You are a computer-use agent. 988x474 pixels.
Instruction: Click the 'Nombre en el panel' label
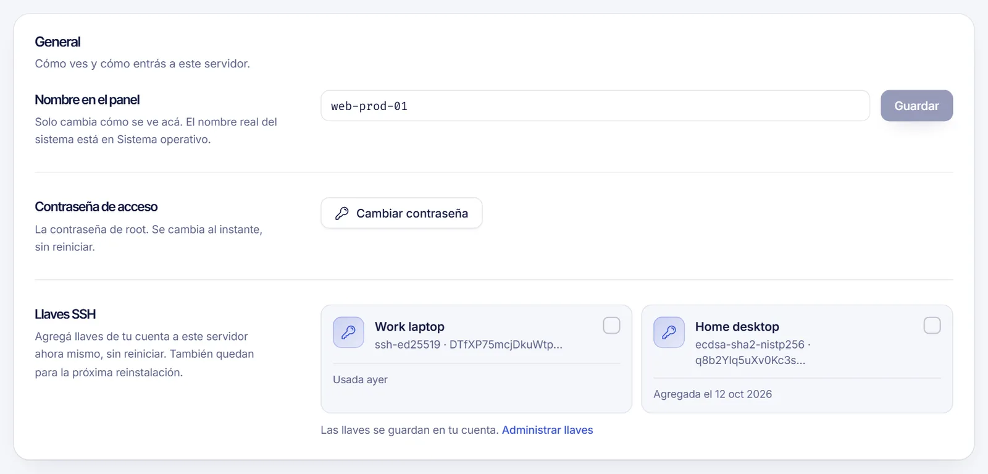(87, 99)
